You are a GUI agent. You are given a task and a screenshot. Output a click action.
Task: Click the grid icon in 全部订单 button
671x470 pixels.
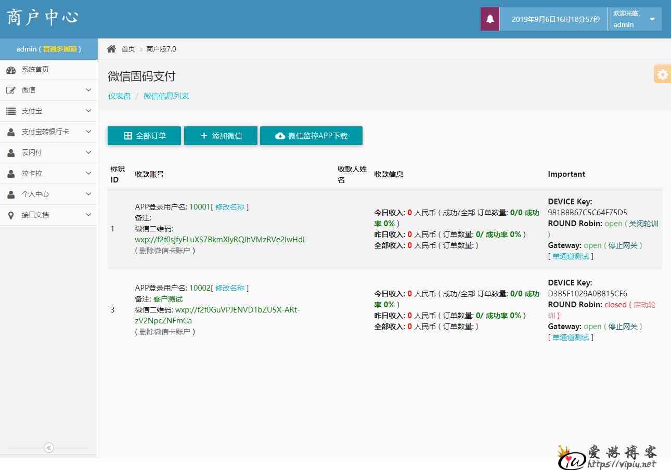pyautogui.click(x=128, y=136)
